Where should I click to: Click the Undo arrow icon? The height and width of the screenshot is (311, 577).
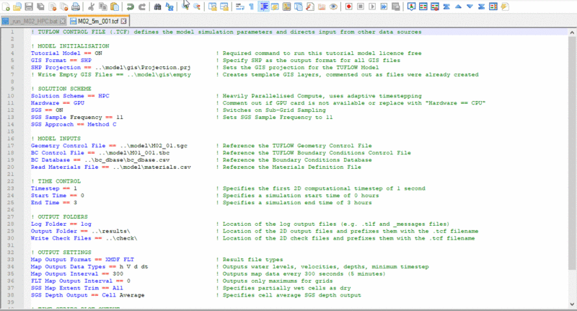click(x=130, y=6)
